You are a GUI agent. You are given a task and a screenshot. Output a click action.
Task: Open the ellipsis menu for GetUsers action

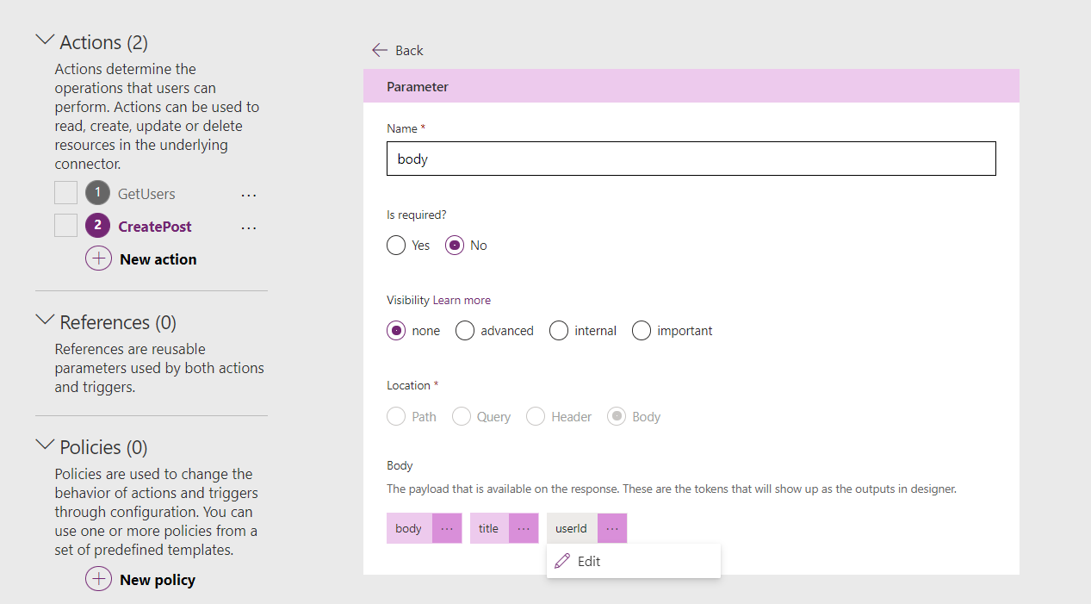[249, 195]
